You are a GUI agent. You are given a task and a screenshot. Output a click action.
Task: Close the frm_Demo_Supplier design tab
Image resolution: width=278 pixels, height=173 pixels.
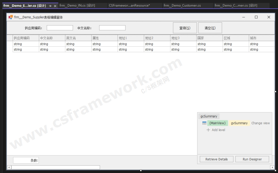click(55, 6)
